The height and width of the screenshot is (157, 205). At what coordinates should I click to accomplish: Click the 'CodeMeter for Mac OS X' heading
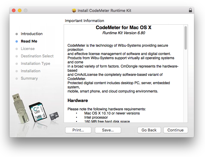[123, 27]
